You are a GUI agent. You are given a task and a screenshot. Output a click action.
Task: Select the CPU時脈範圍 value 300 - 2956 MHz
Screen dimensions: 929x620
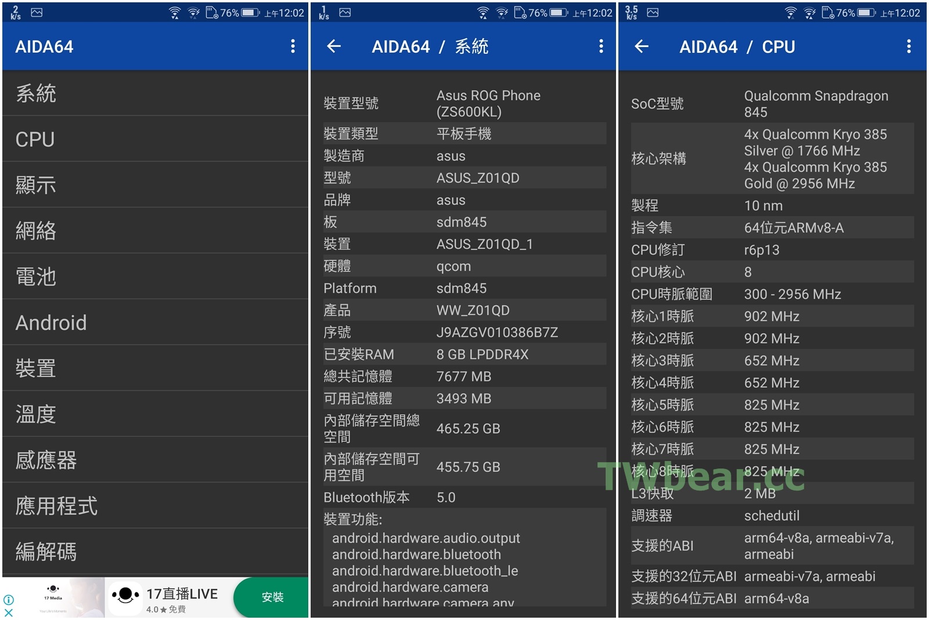(793, 294)
